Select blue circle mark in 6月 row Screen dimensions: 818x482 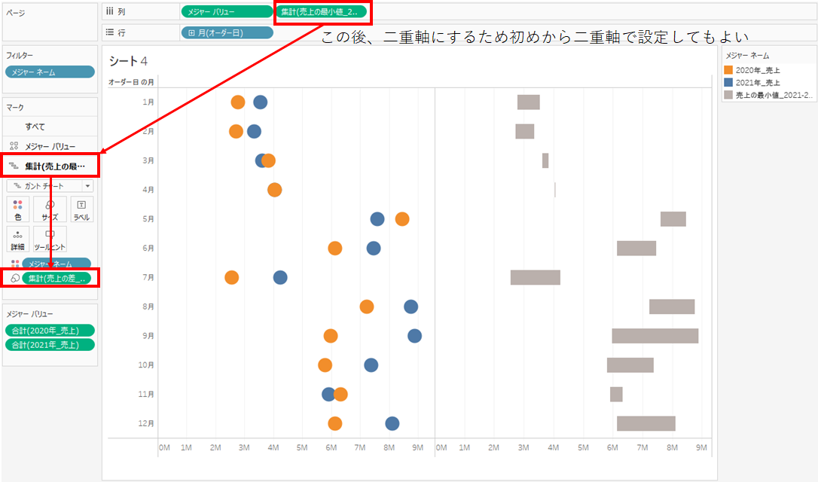click(374, 249)
